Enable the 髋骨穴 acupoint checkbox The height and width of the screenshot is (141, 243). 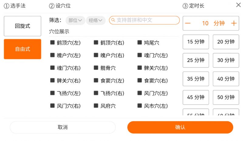[x=96, y=68]
